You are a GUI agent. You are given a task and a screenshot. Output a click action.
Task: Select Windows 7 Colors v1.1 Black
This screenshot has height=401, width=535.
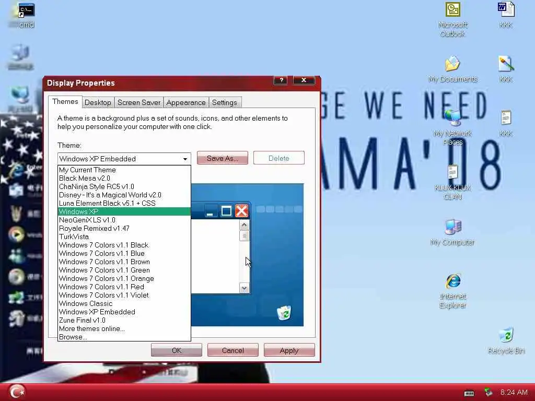[124, 245]
